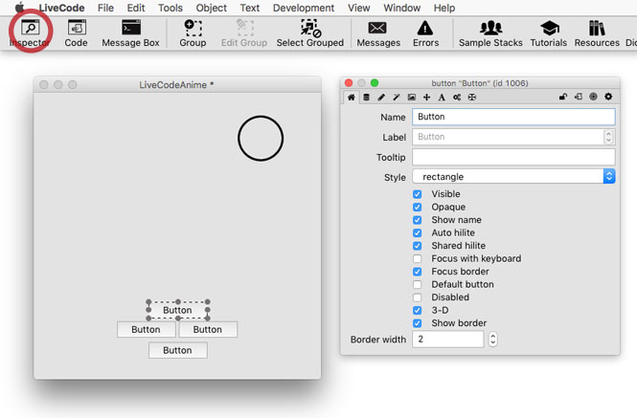Click the selected Button with resize handles
The height and width of the screenshot is (418, 637).
(x=177, y=310)
